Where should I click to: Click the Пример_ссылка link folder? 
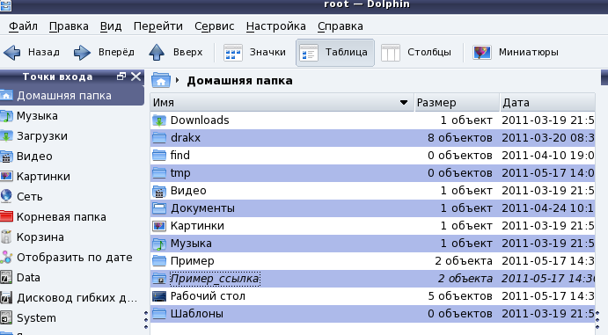[215, 279]
